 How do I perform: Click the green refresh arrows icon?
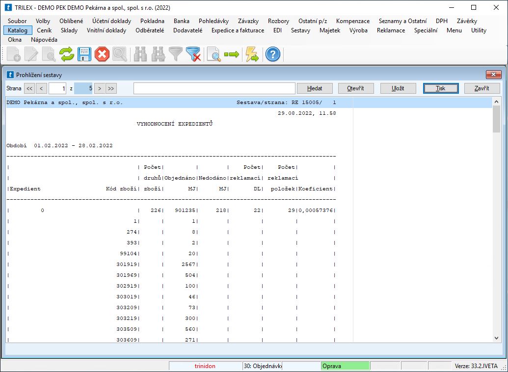coord(67,54)
